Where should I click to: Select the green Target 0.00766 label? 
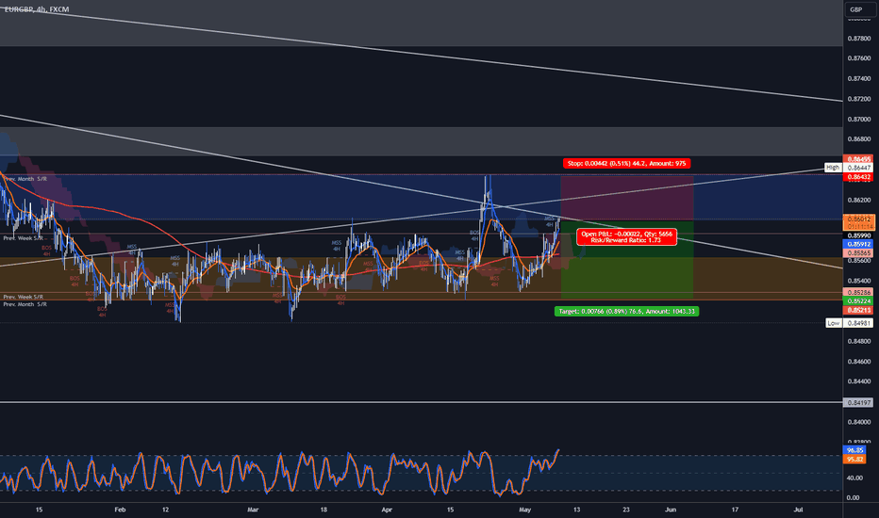click(x=627, y=312)
